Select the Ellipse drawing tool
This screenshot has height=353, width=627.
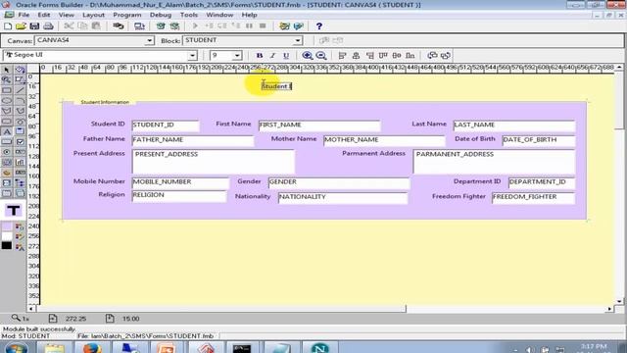[x=7, y=100]
